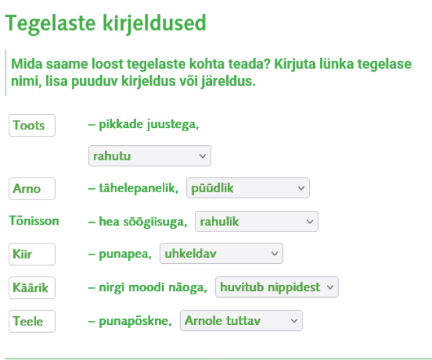Click the nirgi moodi näoga text

[x=148, y=288]
